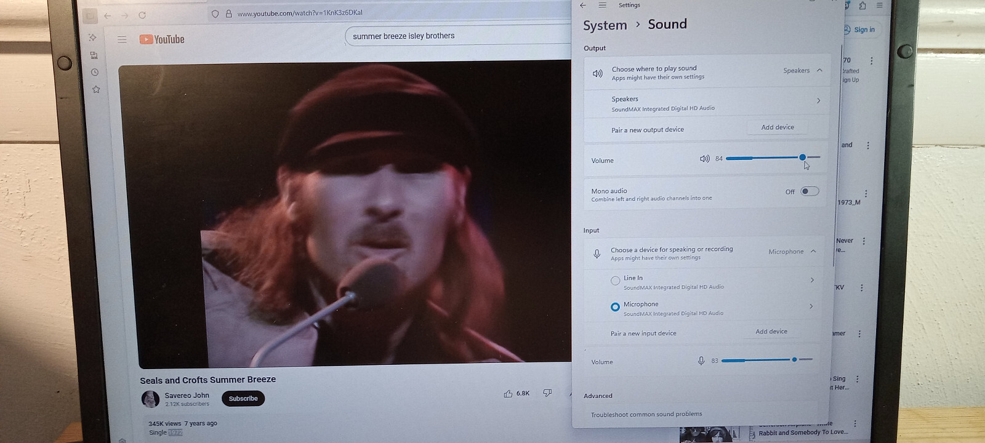This screenshot has height=443, width=985.
Task: Open the bookmarks star in the browser sidebar
Action: pos(96,89)
